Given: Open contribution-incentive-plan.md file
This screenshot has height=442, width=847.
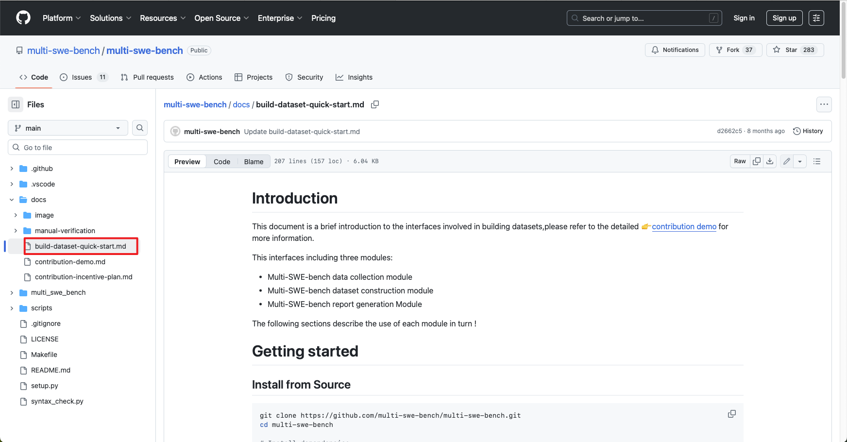Looking at the screenshot, I should tap(84, 277).
